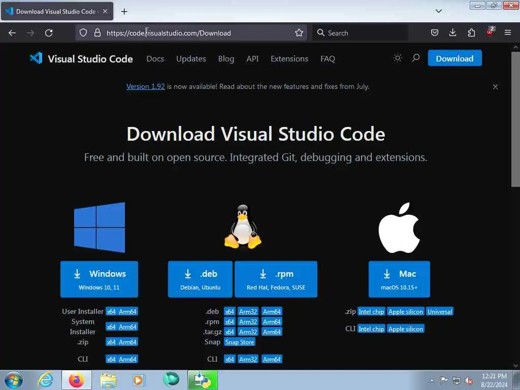Viewport: 520px width, 390px height.
Task: Click the URL address bar
Action: click(192, 33)
